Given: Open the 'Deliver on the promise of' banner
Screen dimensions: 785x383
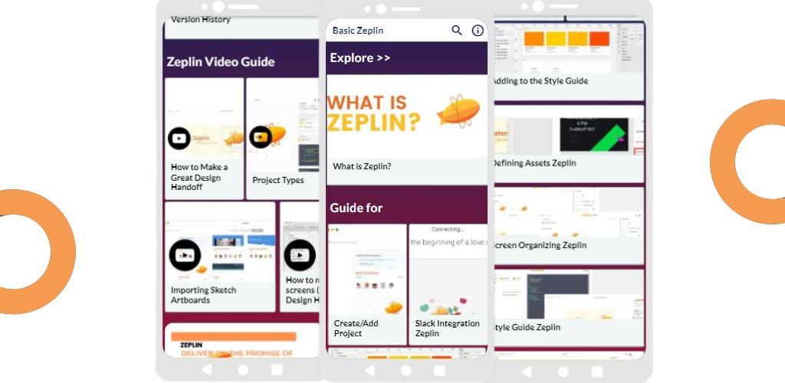Looking at the screenshot, I should [x=241, y=341].
